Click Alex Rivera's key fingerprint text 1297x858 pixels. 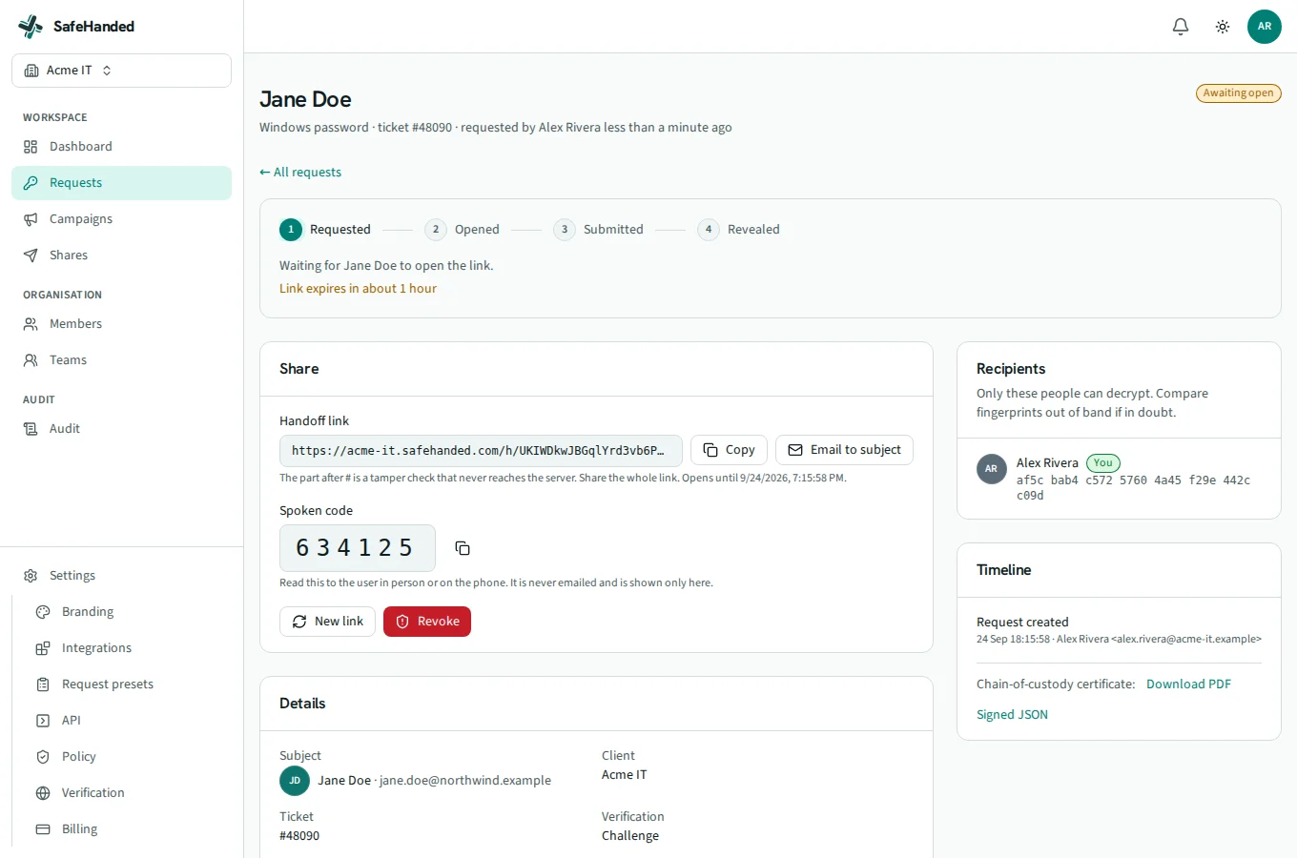[1133, 488]
